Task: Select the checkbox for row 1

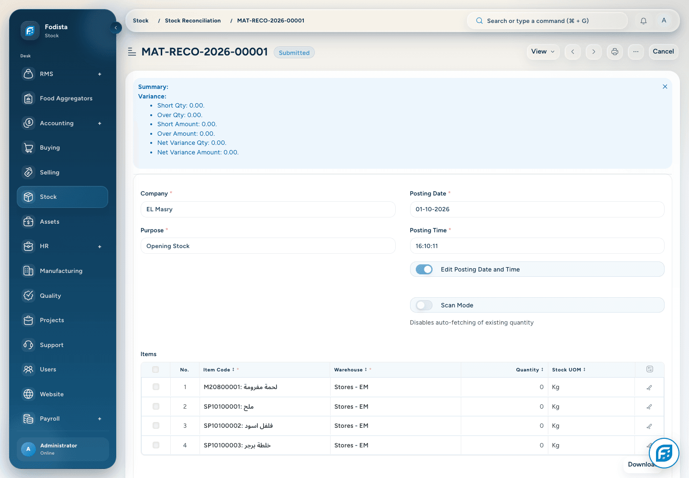Action: (x=156, y=387)
